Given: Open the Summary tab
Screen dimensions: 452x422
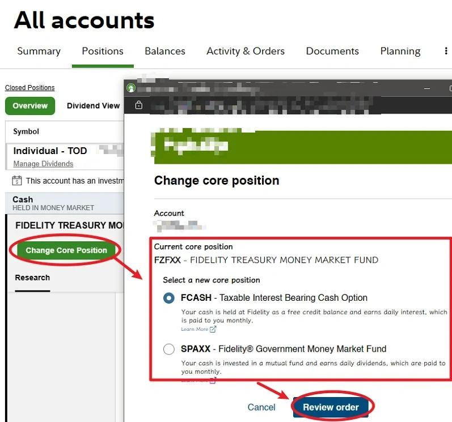Looking at the screenshot, I should [39, 51].
